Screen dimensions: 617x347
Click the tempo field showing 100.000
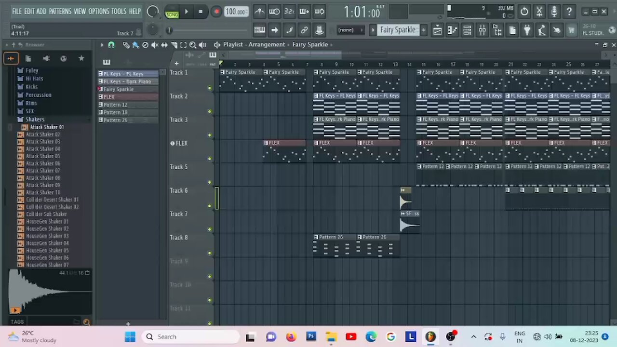tap(236, 12)
